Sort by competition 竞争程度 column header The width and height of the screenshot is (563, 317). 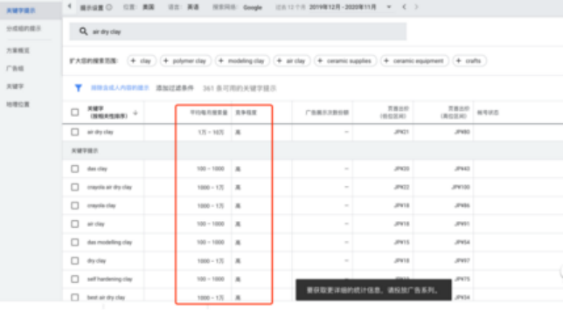coord(246,113)
